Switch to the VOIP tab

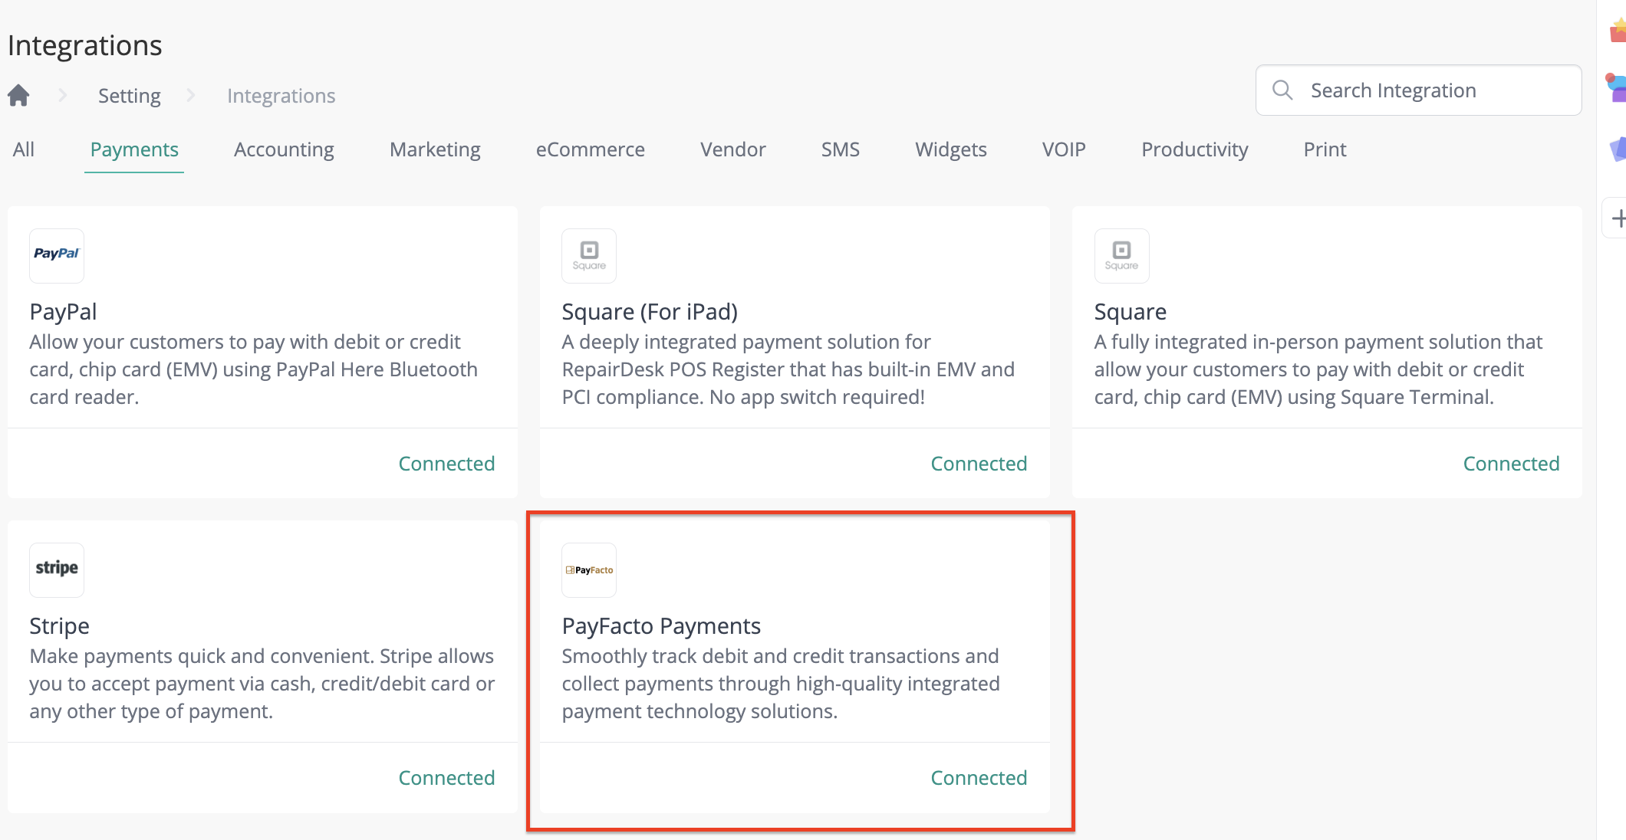(x=1064, y=149)
